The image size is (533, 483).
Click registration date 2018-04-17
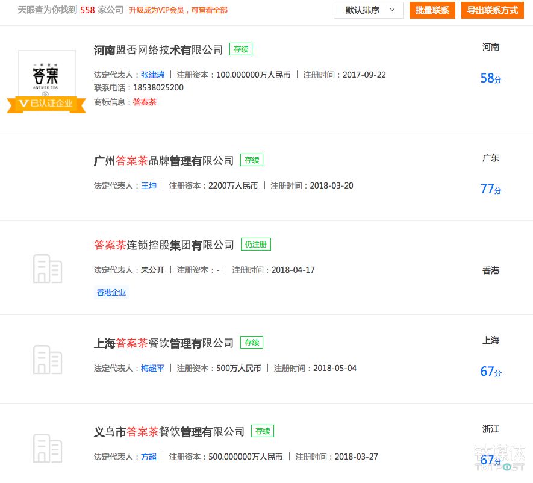tap(293, 270)
